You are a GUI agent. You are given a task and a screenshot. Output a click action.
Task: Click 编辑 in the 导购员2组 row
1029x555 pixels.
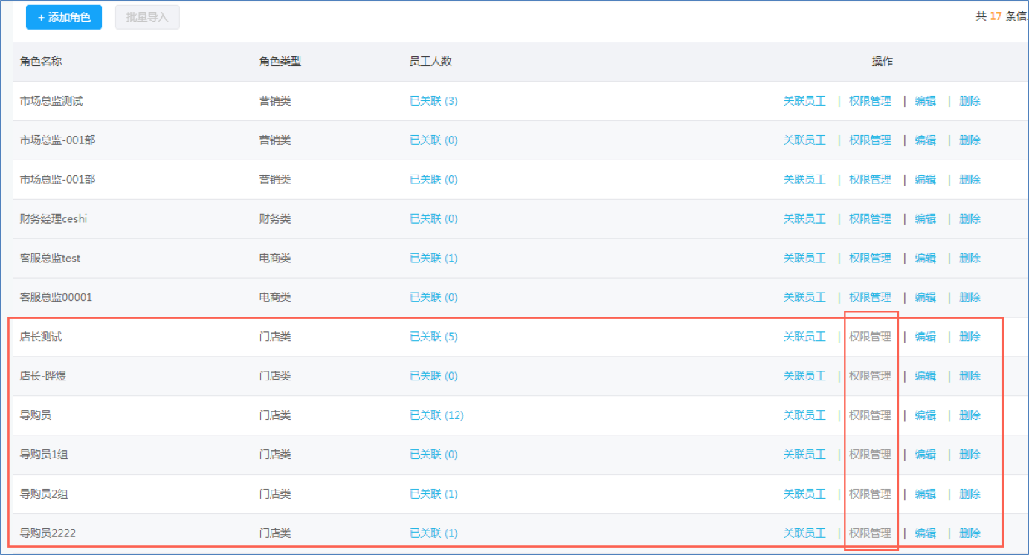[x=925, y=495]
